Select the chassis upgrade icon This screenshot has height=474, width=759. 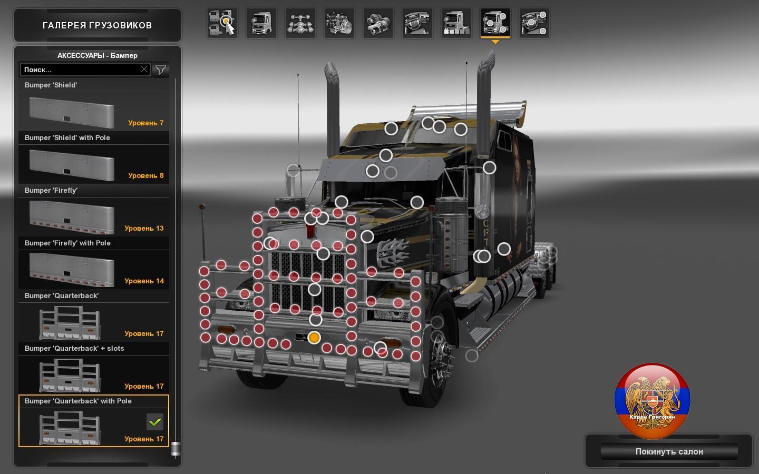pyautogui.click(x=300, y=24)
